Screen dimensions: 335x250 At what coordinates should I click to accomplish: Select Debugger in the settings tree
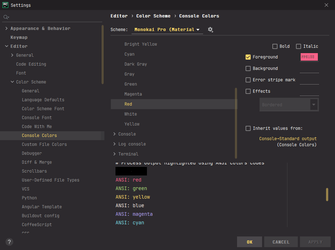coord(32,153)
